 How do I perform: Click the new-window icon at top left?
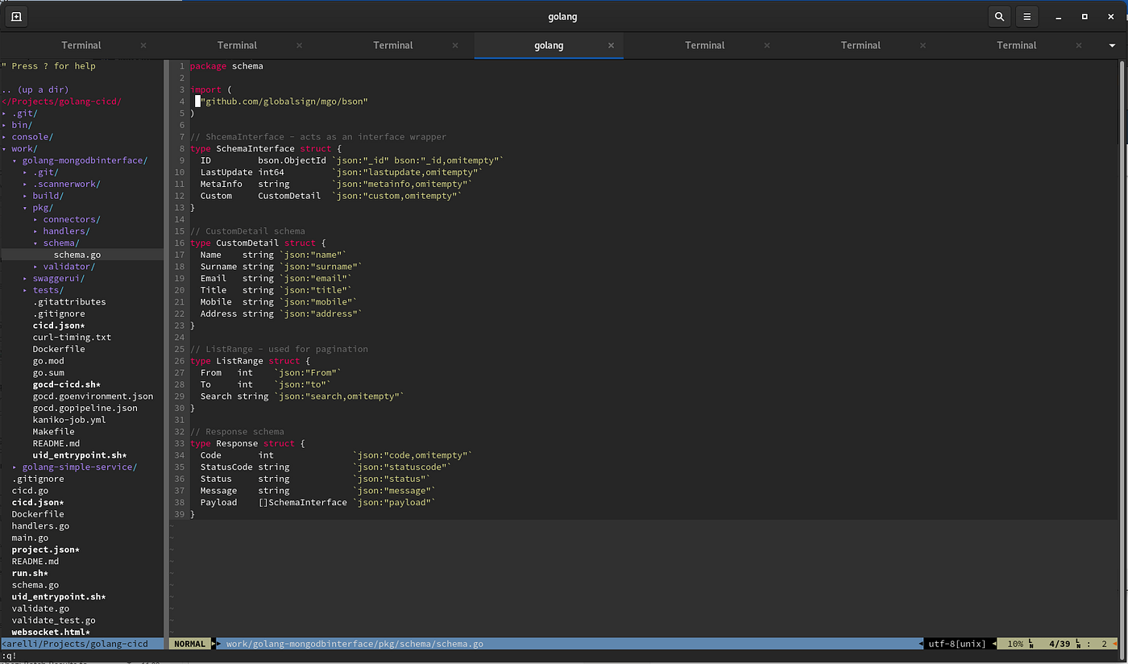coord(15,16)
